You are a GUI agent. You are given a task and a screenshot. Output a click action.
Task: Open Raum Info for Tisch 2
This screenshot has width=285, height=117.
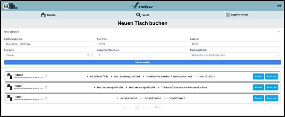272,76
